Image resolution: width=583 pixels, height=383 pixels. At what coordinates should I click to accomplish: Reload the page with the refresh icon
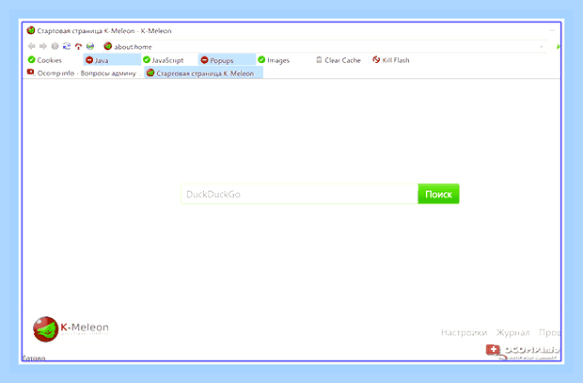point(67,46)
